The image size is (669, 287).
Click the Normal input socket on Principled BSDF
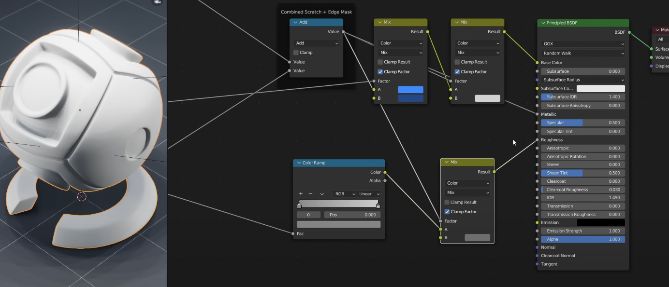click(x=537, y=247)
